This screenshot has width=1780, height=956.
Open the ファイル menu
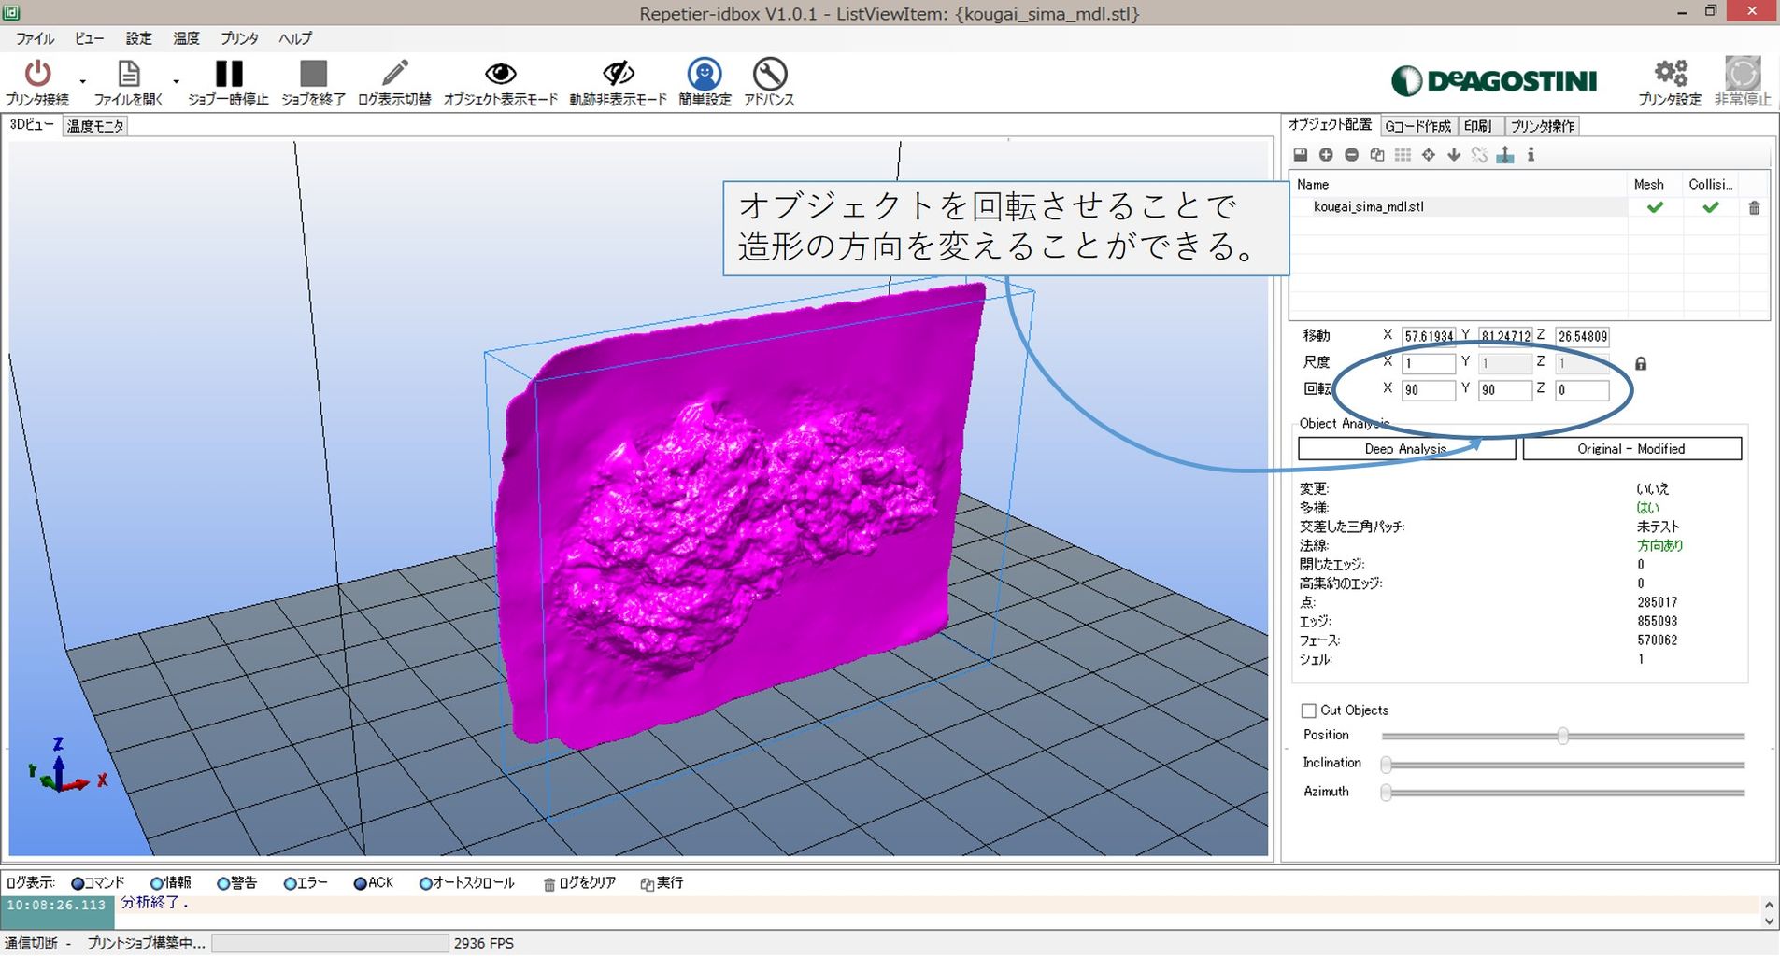[x=35, y=38]
